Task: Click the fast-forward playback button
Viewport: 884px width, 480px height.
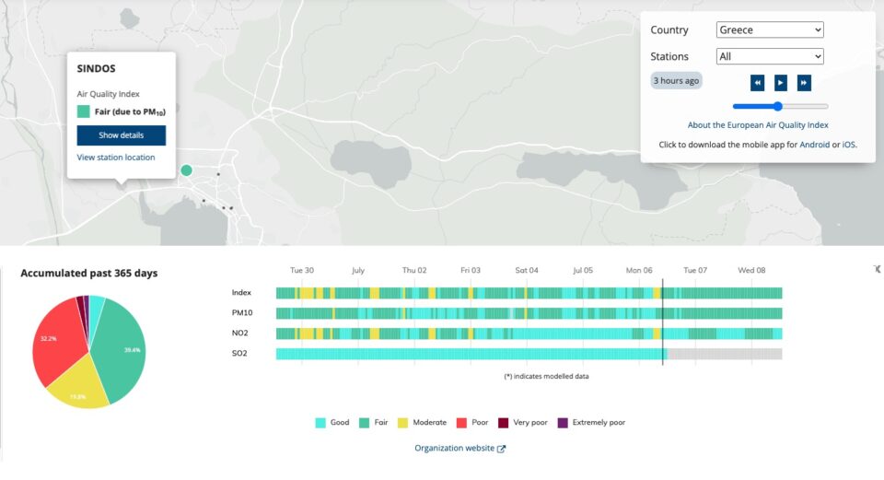Action: pyautogui.click(x=804, y=83)
